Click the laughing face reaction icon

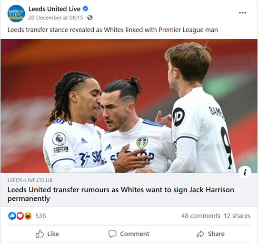point(28,216)
